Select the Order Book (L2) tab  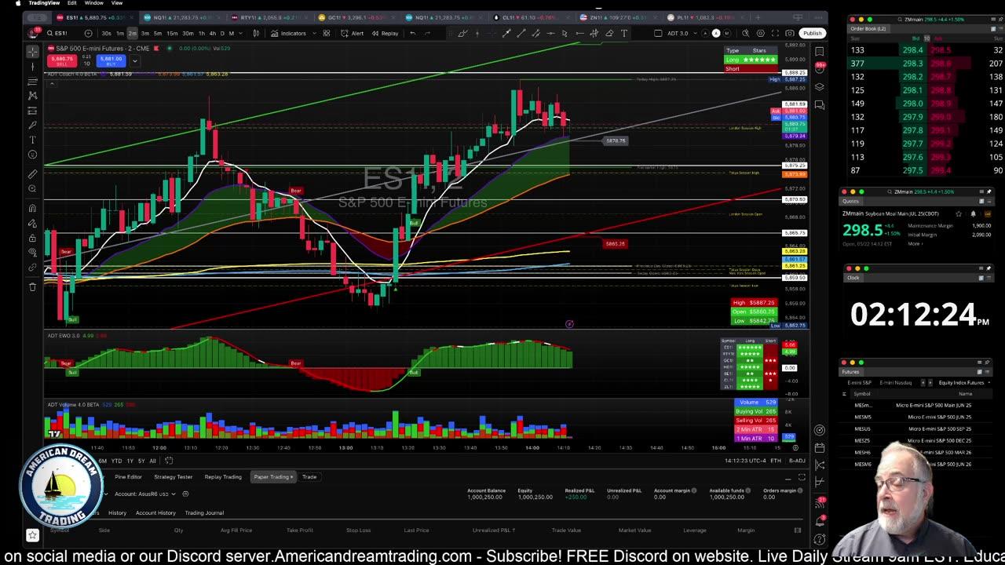(869, 28)
